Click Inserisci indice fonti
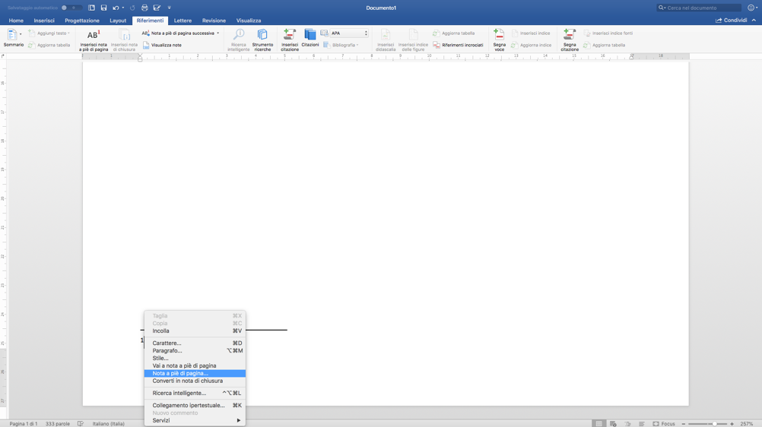Viewport: 762px width, 427px height. (608, 33)
